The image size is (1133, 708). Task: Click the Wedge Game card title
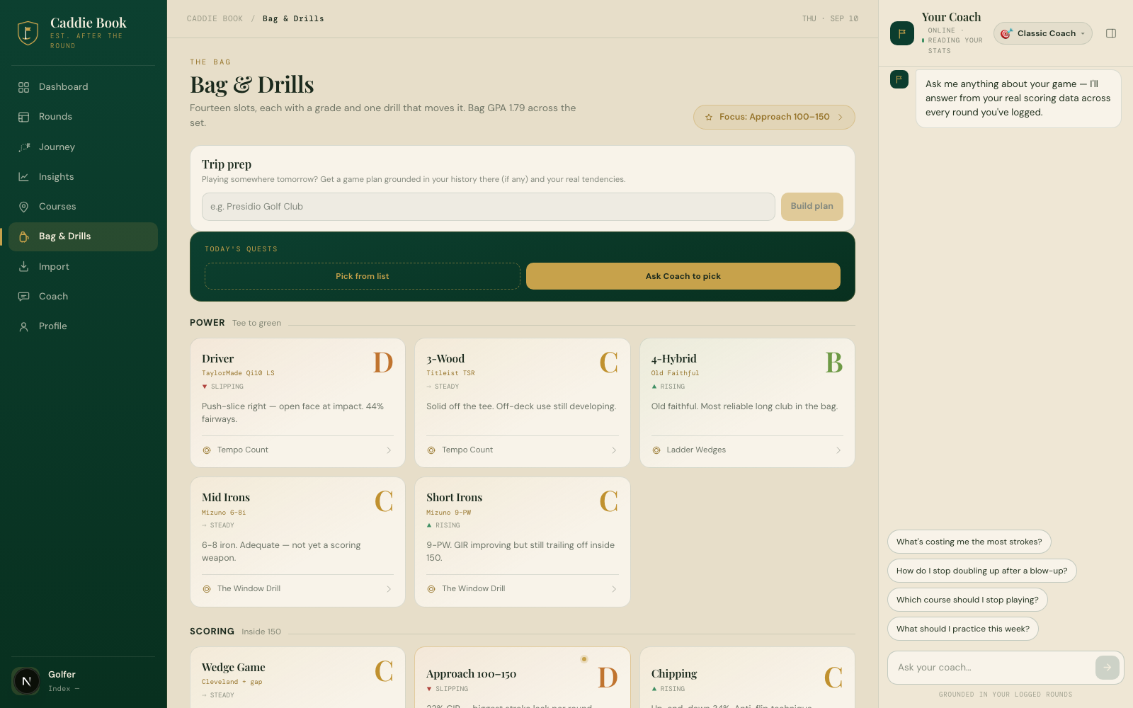pyautogui.click(x=233, y=668)
